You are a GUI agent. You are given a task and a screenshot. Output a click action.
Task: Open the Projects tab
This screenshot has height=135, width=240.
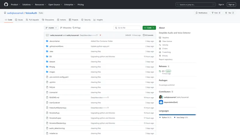(73, 20)
